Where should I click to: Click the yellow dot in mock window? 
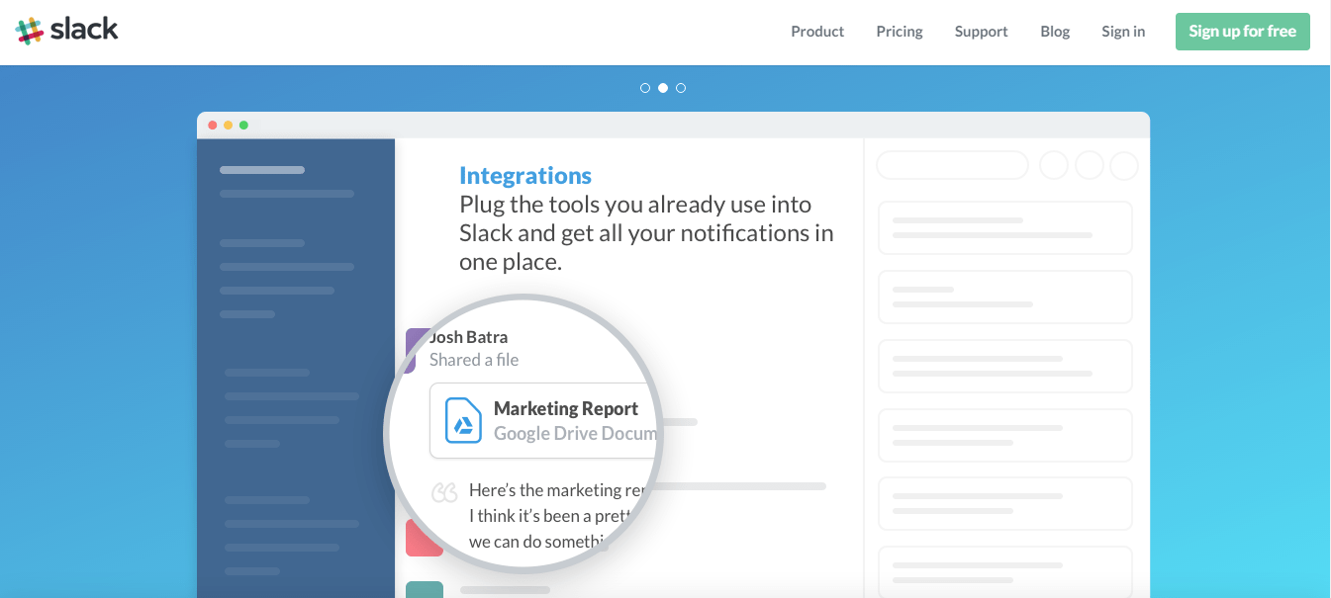228,126
